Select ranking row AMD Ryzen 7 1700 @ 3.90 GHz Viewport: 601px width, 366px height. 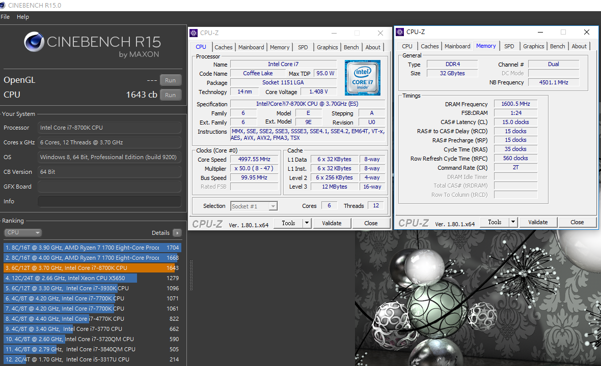(92, 248)
